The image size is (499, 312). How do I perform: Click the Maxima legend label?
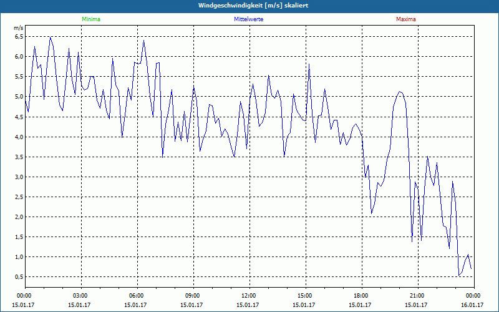pos(406,19)
